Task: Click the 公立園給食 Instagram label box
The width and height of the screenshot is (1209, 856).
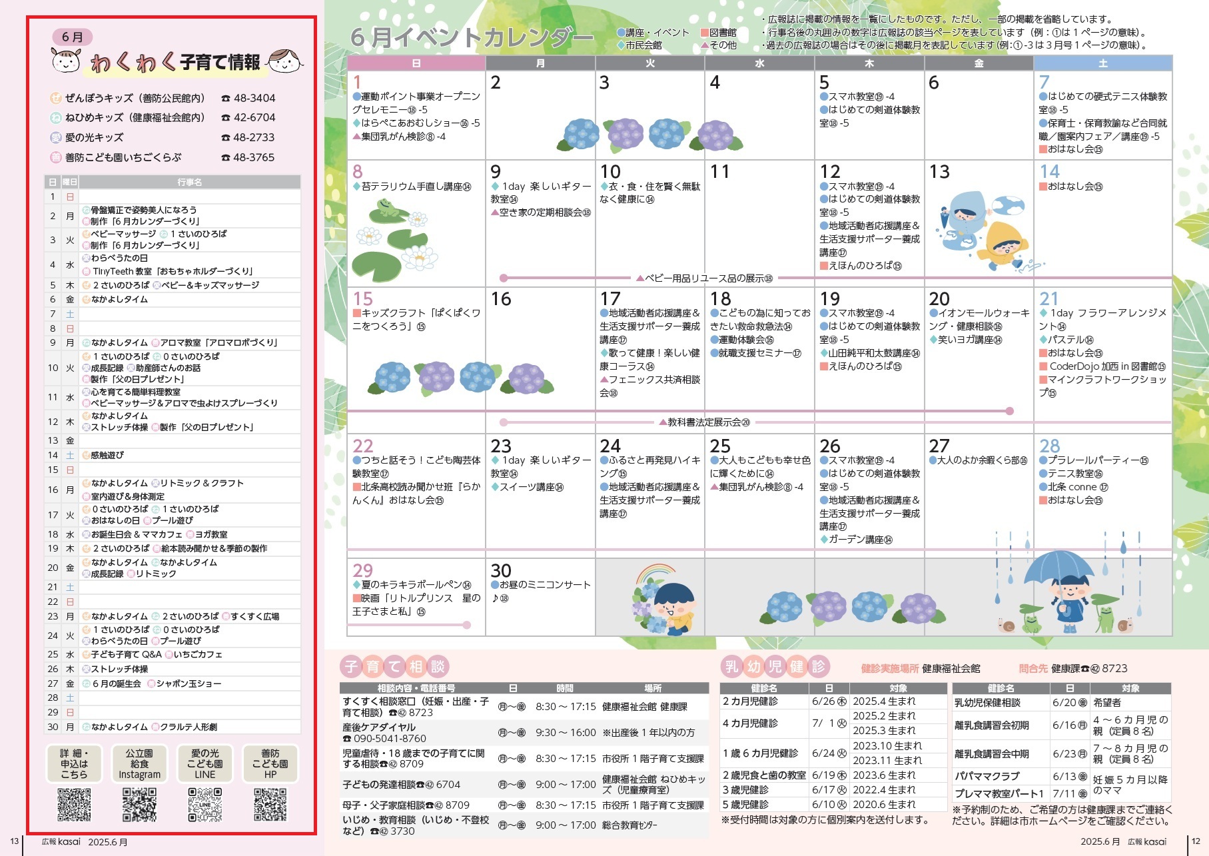Action: pos(139,764)
